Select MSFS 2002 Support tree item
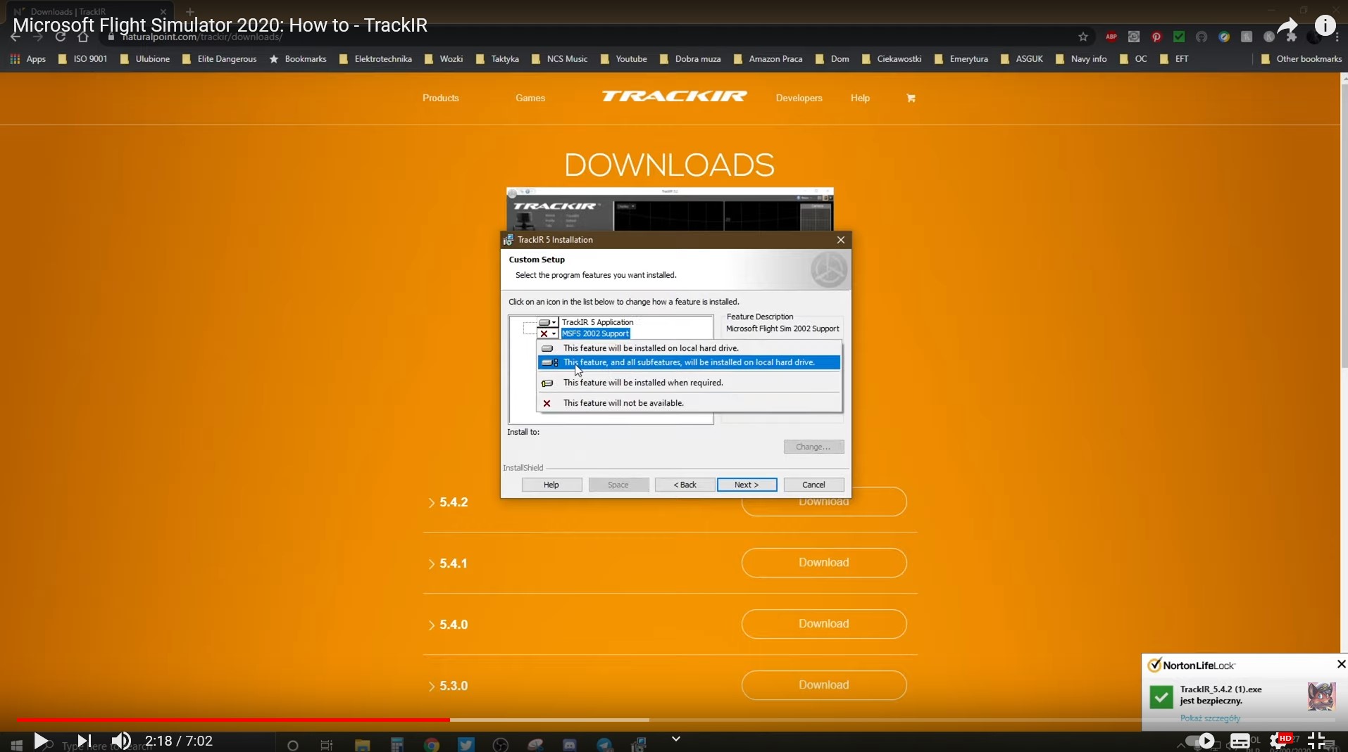Screen dimensions: 1348x752 [x=595, y=333]
